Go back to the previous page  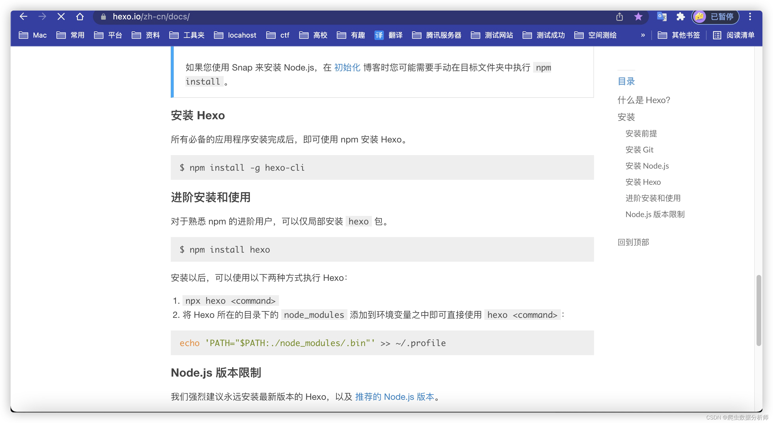(x=24, y=16)
